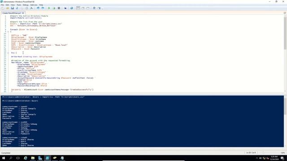Image resolution: width=287 pixels, height=161 pixels.
Task: Open the Windows Start menu
Action: [4, 158]
